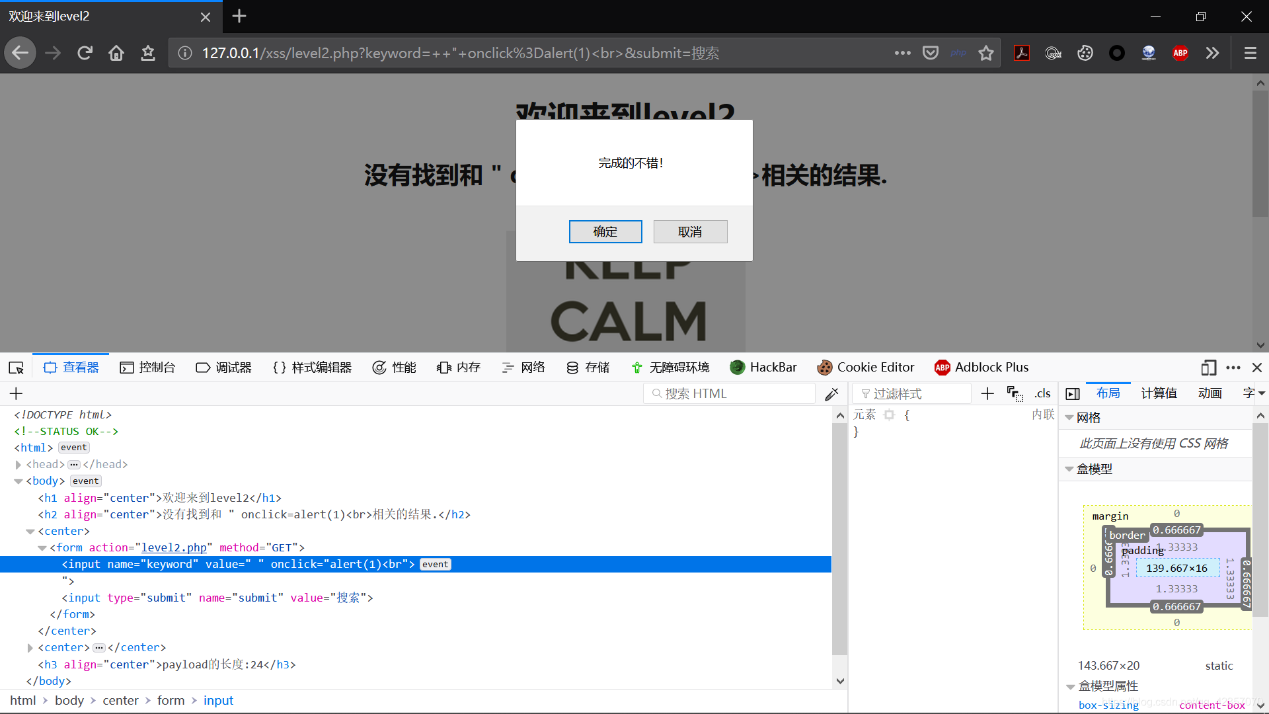
Task: Toggle responsive design mode icon
Action: tap(1209, 368)
